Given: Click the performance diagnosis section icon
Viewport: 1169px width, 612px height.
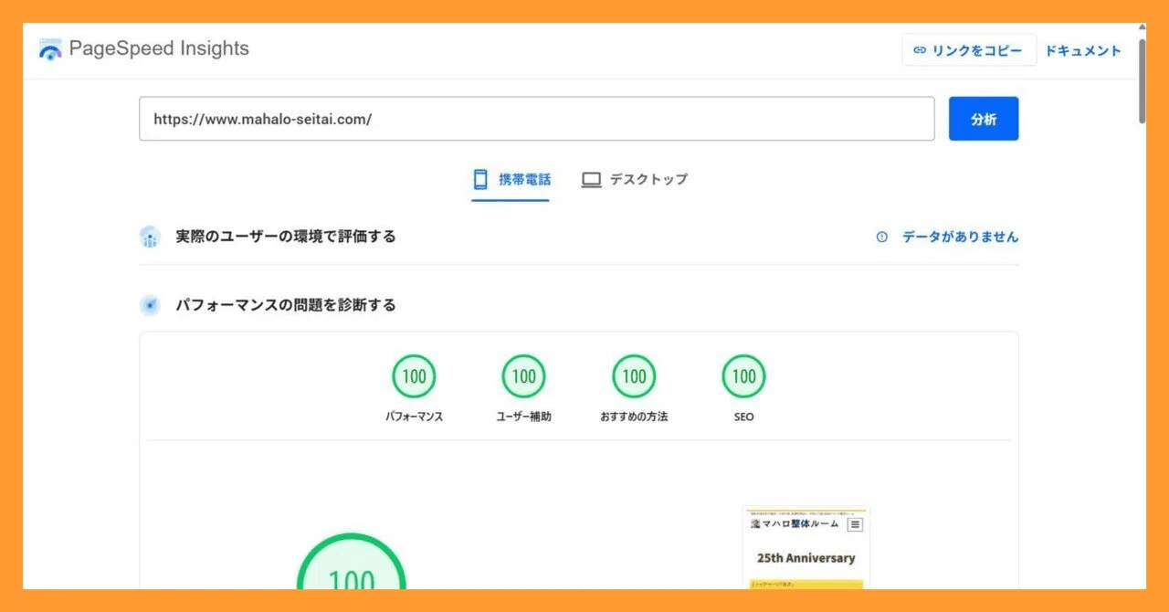Looking at the screenshot, I should [x=150, y=305].
